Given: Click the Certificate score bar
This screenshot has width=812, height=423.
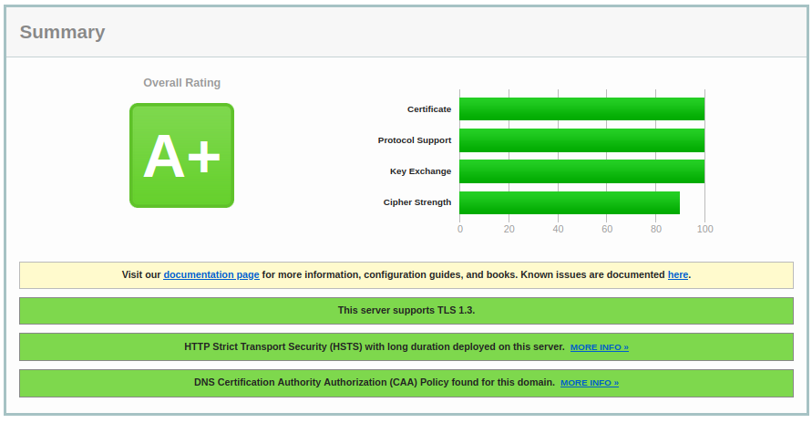Looking at the screenshot, I should (582, 109).
